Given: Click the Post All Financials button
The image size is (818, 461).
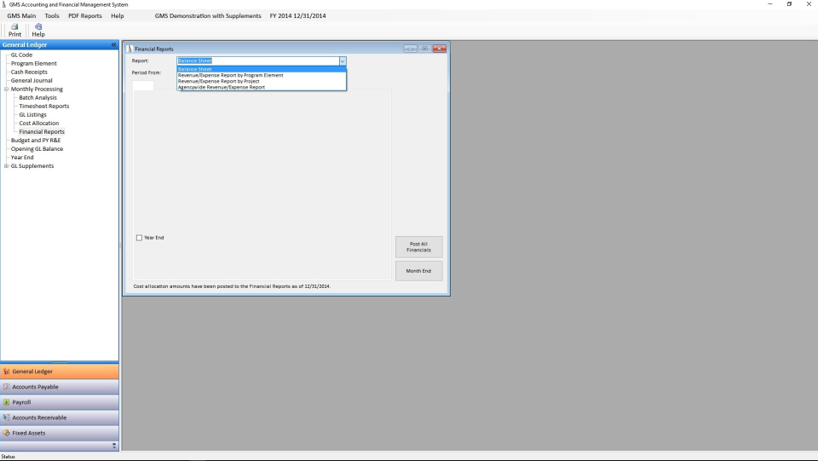Looking at the screenshot, I should pyautogui.click(x=419, y=246).
